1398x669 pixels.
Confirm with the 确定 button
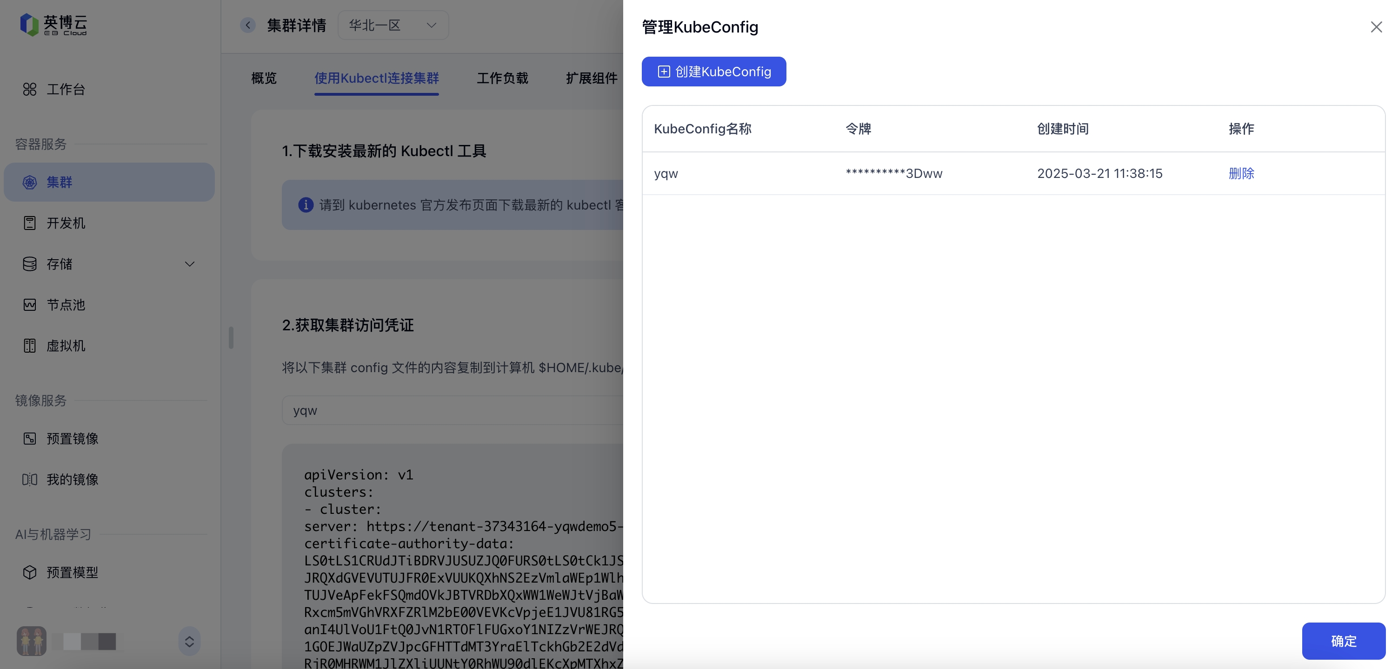tap(1343, 641)
